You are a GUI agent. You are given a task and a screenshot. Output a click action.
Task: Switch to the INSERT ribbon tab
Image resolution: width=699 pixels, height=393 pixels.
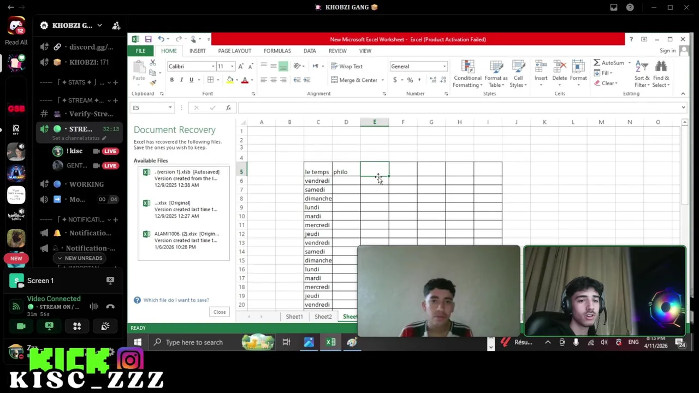coord(198,51)
